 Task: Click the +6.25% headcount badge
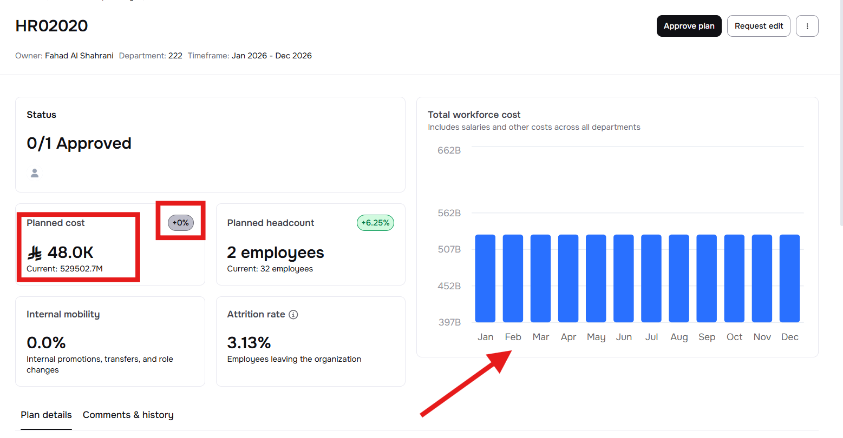375,223
